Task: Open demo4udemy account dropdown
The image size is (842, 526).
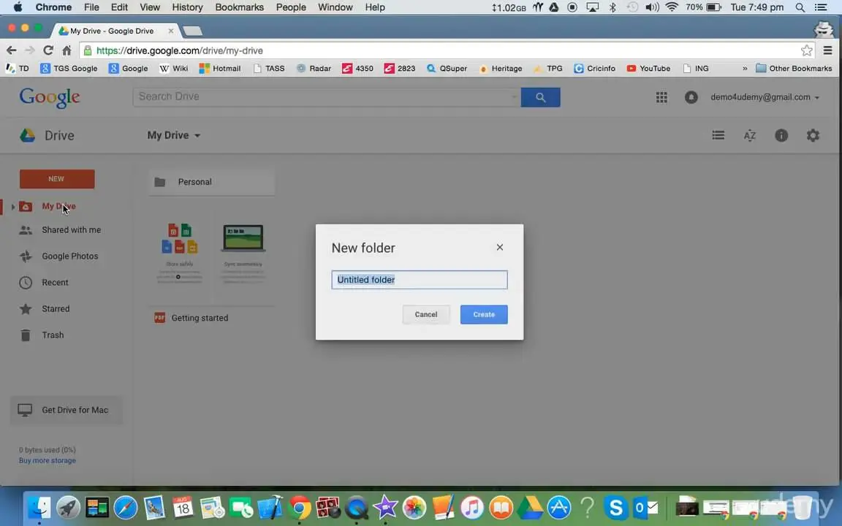Action: (x=765, y=97)
